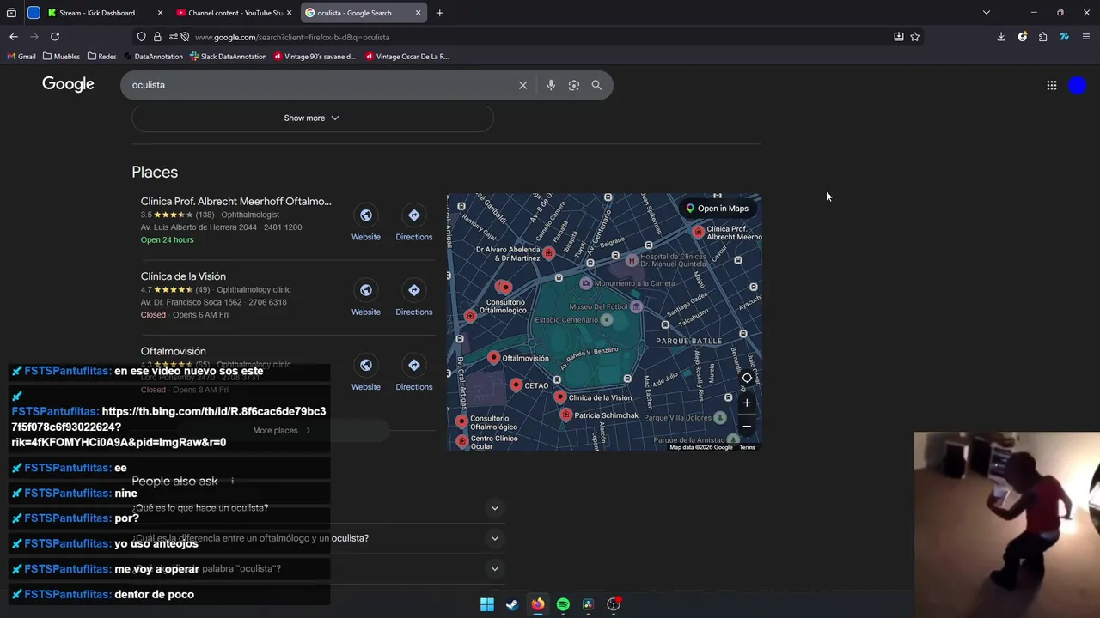Submit search with the magnifier icon
The height and width of the screenshot is (618, 1100).
596,85
